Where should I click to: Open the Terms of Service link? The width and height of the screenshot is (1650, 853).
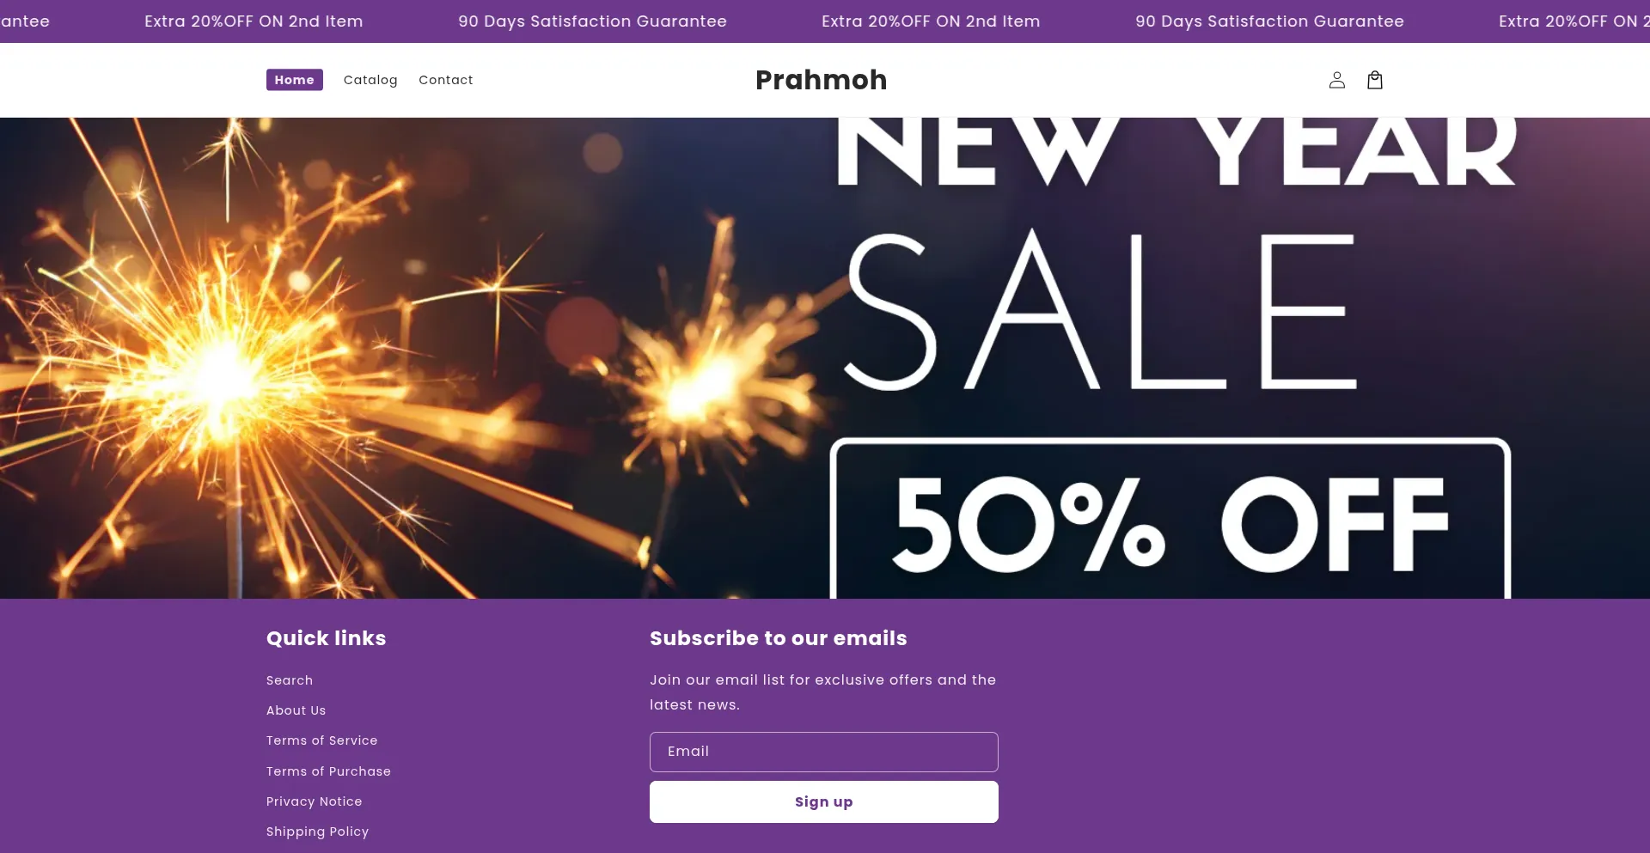321,740
